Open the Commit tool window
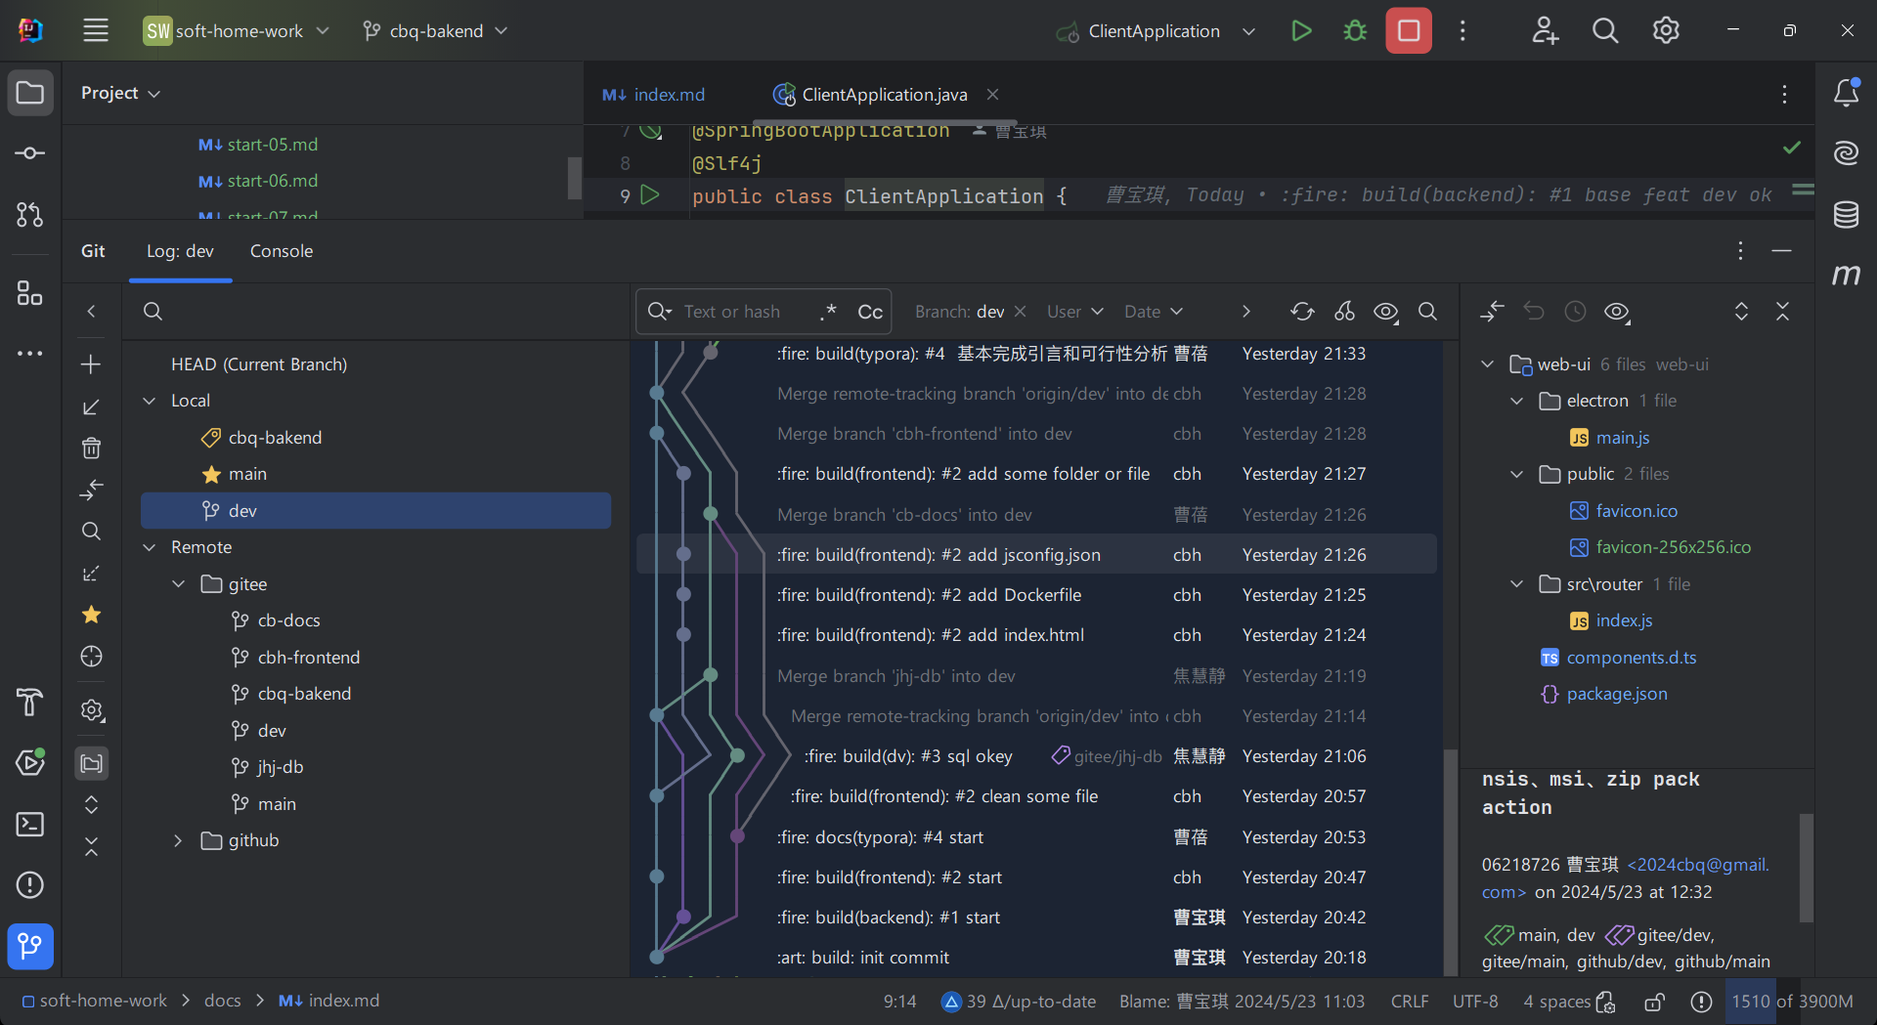This screenshot has width=1877, height=1025. click(30, 153)
